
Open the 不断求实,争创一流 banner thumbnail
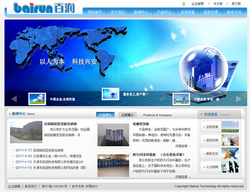pos(181,99)
